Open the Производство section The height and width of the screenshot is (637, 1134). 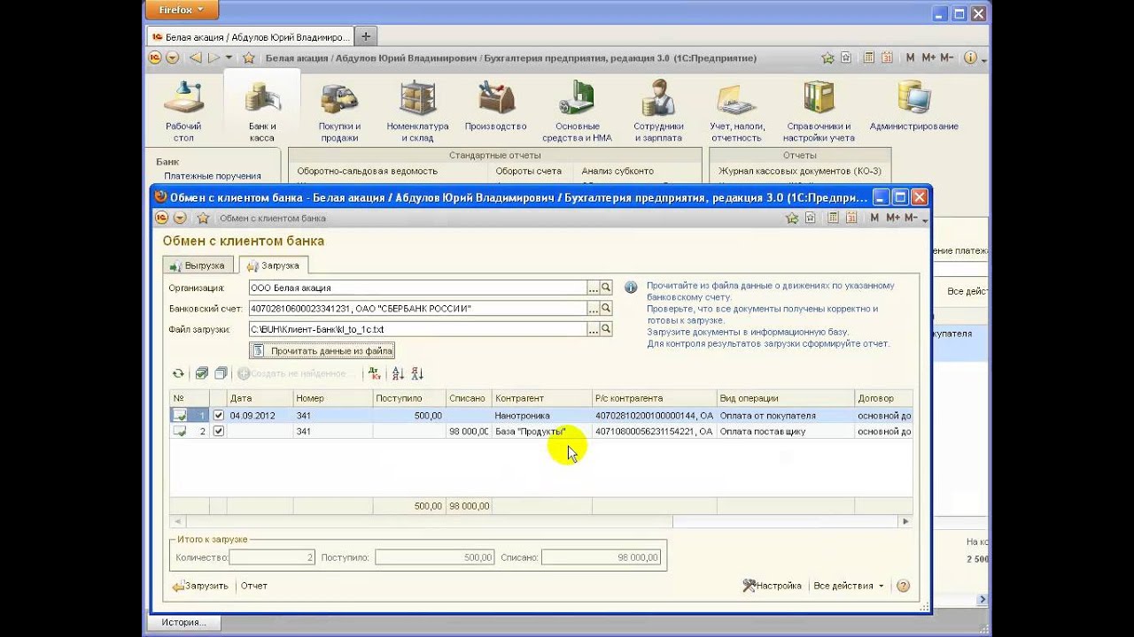point(495,106)
